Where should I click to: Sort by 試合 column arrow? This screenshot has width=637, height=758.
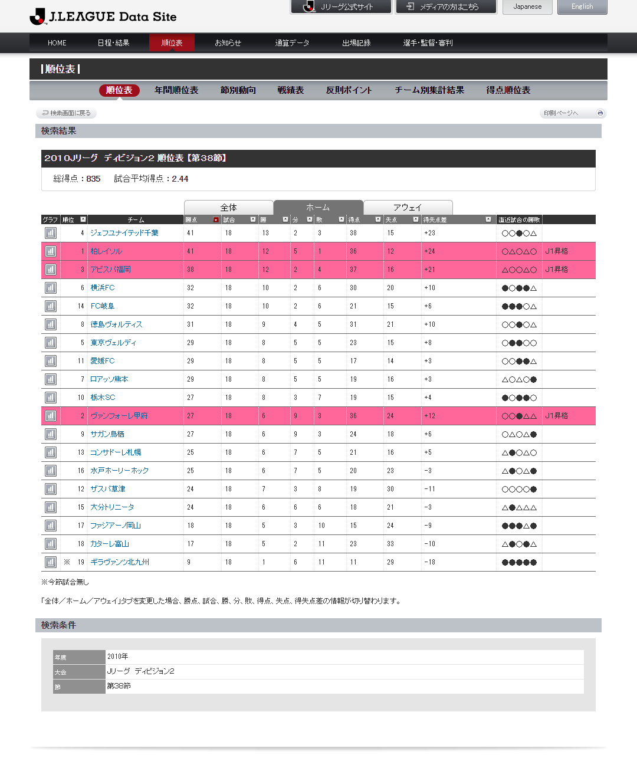[253, 219]
